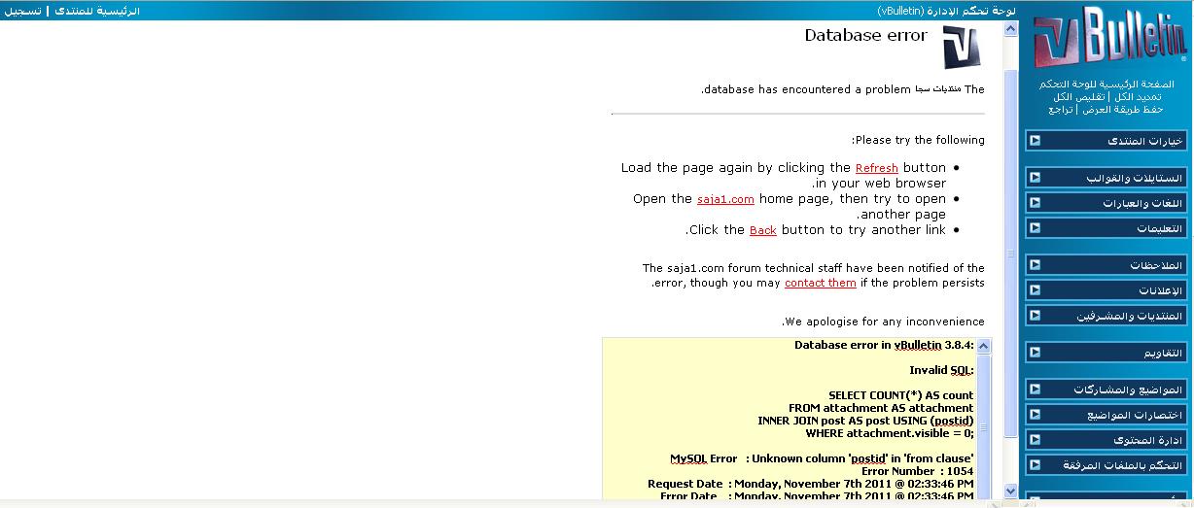This screenshot has height=508, width=1194.
Task: Expand the الستايلات والقوالب section arrow
Action: pos(1036,178)
